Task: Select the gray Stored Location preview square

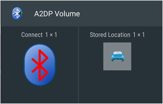Action: click(x=117, y=56)
